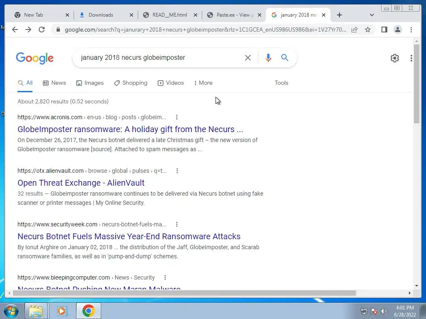Viewport: 426px width, 319px height.
Task: Click the scrollbar down arrow
Action: (x=416, y=286)
